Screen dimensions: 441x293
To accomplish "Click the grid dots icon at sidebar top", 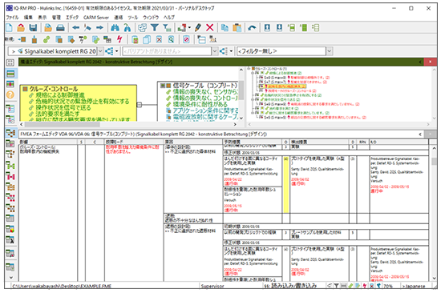I will [10, 62].
